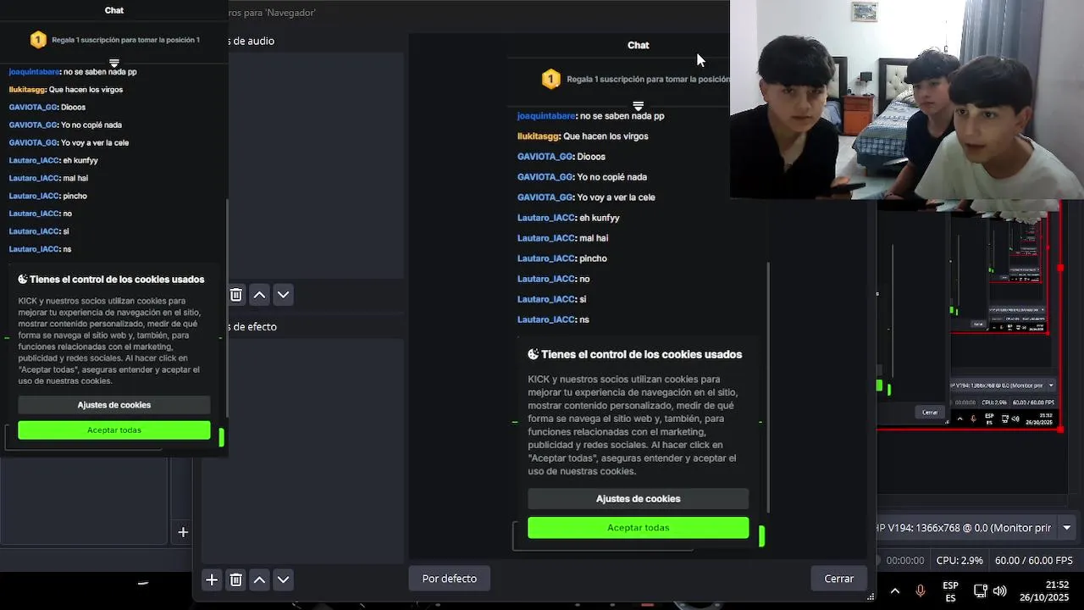Click the center chat vertical scrollbar

point(768,385)
